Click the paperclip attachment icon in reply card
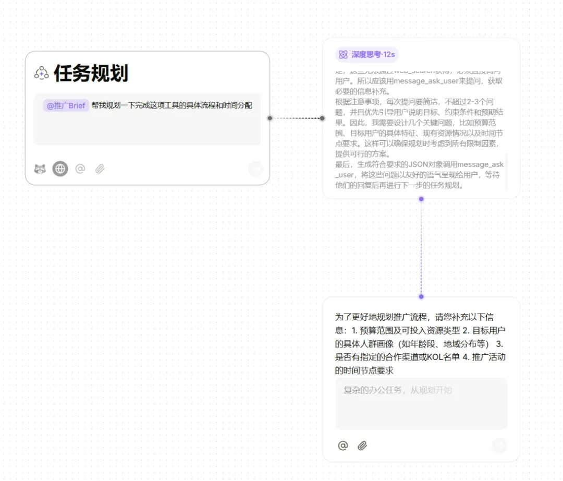 (x=362, y=446)
